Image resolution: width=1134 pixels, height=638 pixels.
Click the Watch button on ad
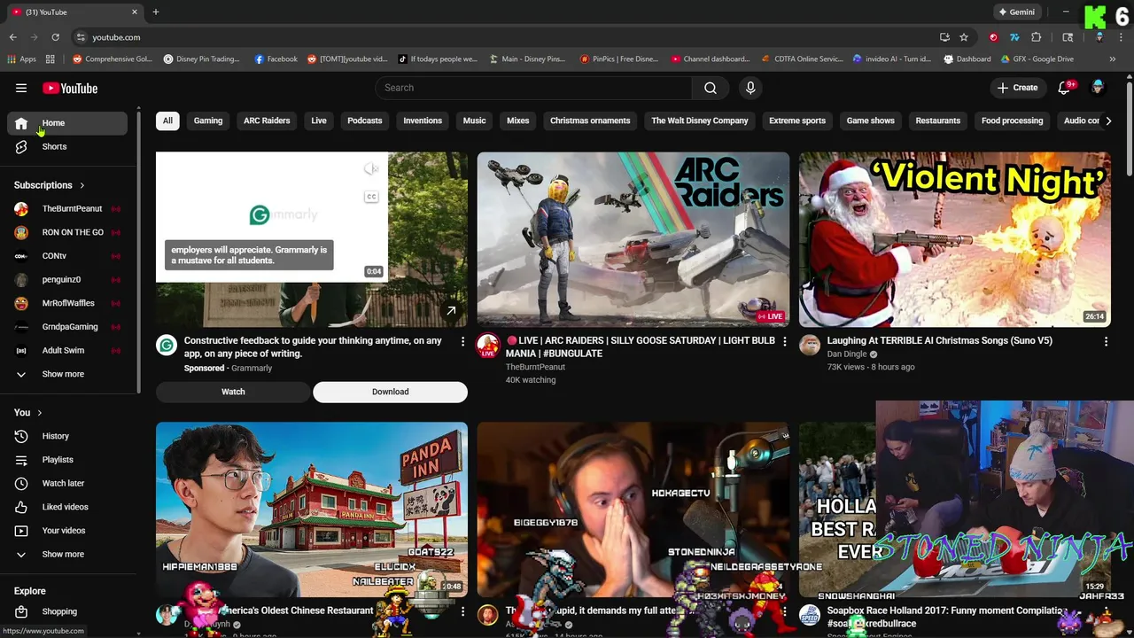(233, 392)
